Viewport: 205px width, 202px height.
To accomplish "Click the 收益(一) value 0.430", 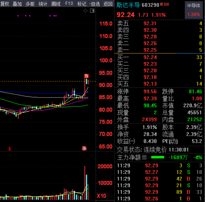I will pyautogui.click(x=150, y=141).
